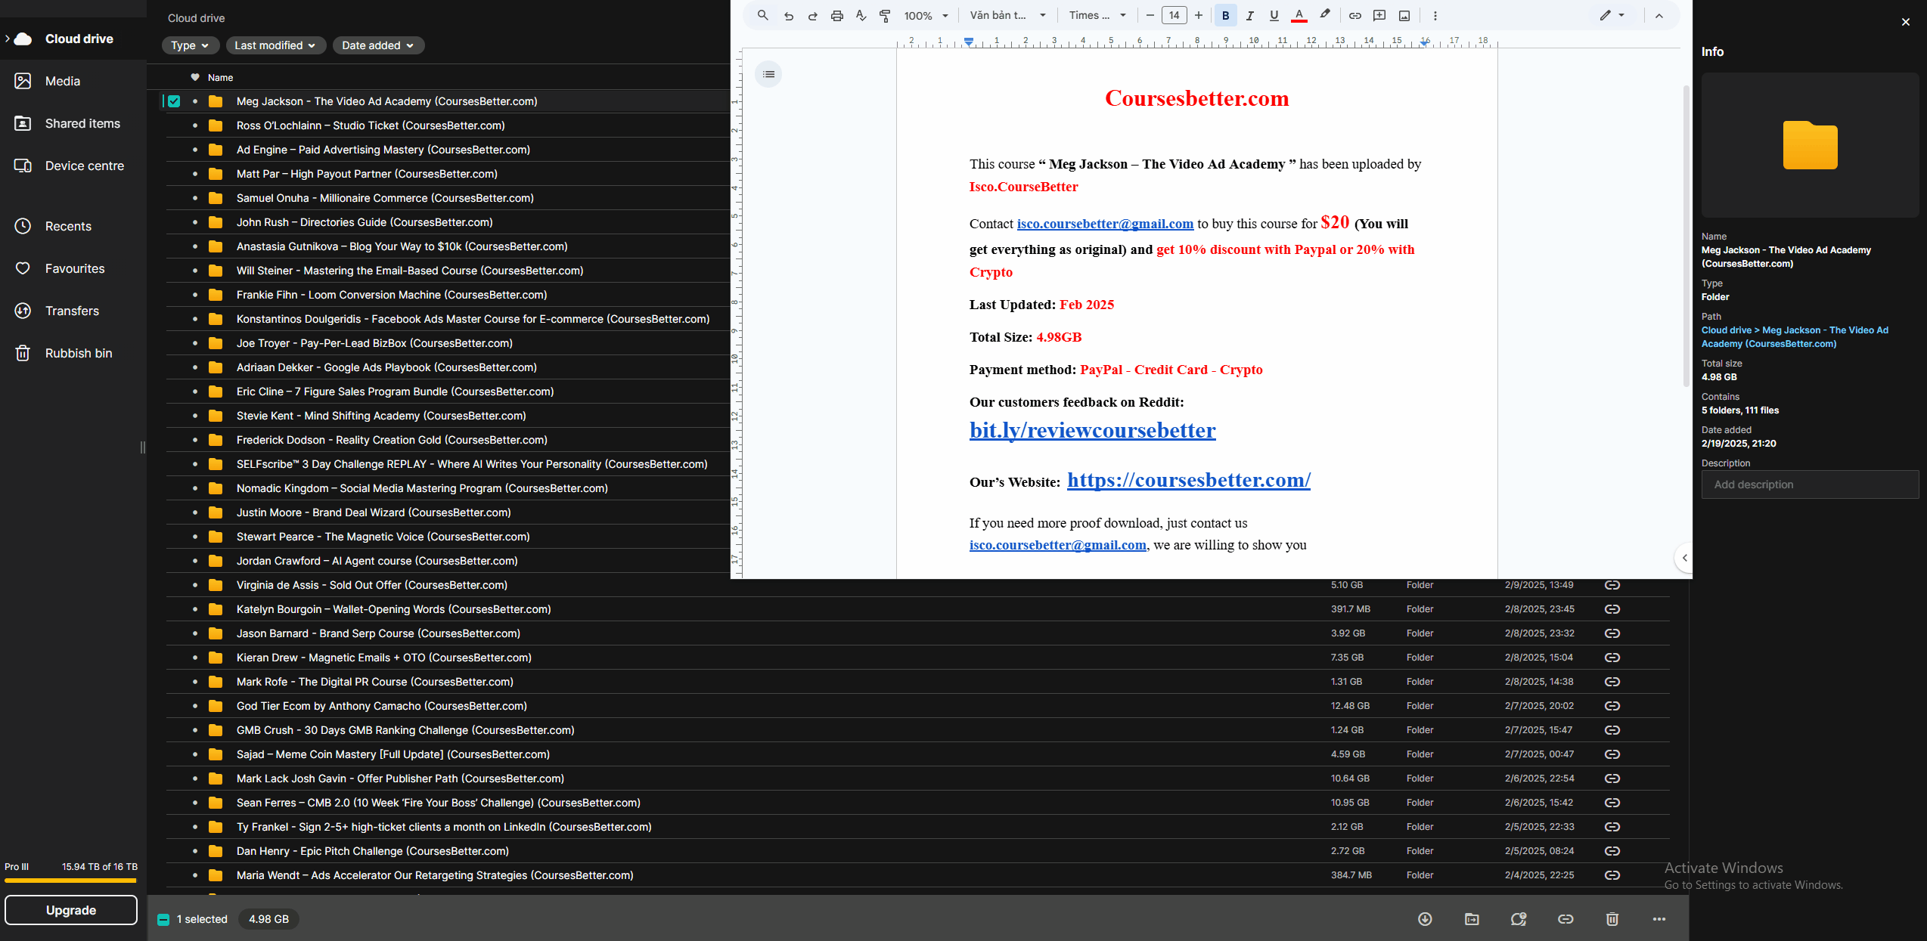Click the insert link icon in toolbar
Screen dimensions: 1927x941
[1354, 15]
